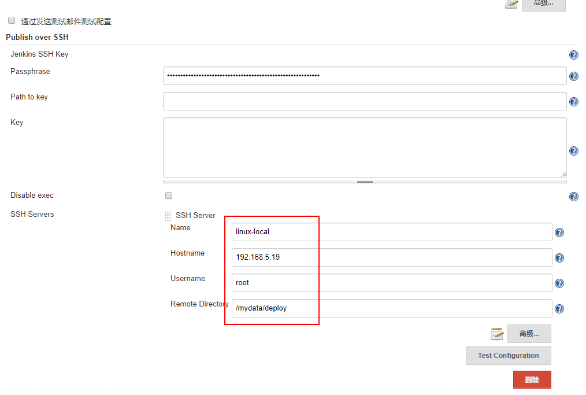Open help icon beside Passphrase field

[574, 76]
